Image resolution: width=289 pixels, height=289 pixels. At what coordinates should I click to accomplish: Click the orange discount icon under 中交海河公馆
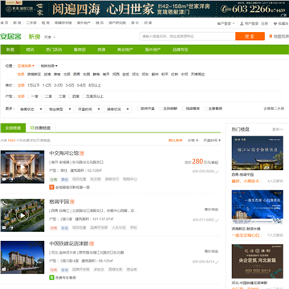point(51,187)
